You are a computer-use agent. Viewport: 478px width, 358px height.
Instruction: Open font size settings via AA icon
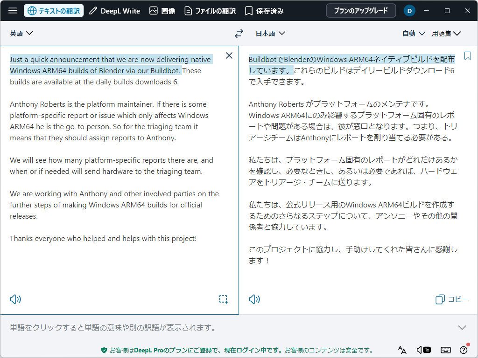click(402, 350)
